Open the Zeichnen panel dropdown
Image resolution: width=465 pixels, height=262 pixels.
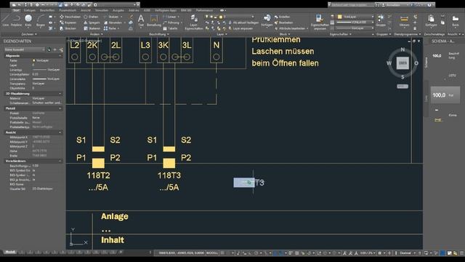[x=29, y=34]
